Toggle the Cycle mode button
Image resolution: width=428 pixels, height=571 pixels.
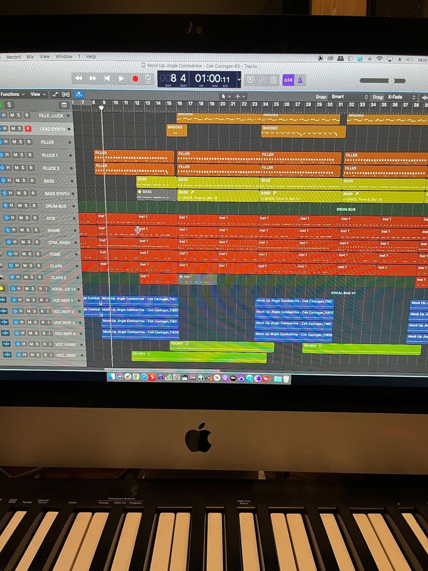coord(148,79)
